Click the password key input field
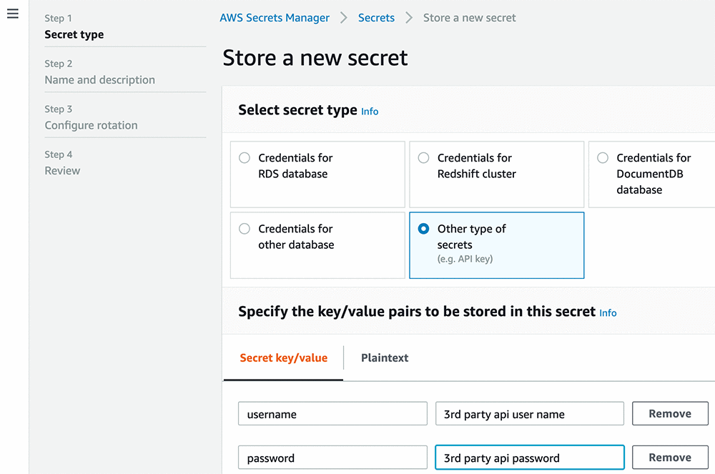 (332, 458)
